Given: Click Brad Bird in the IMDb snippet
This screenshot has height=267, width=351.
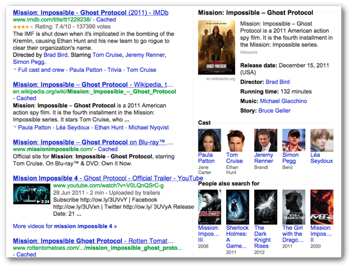Looking at the screenshot, I should 55,55.
